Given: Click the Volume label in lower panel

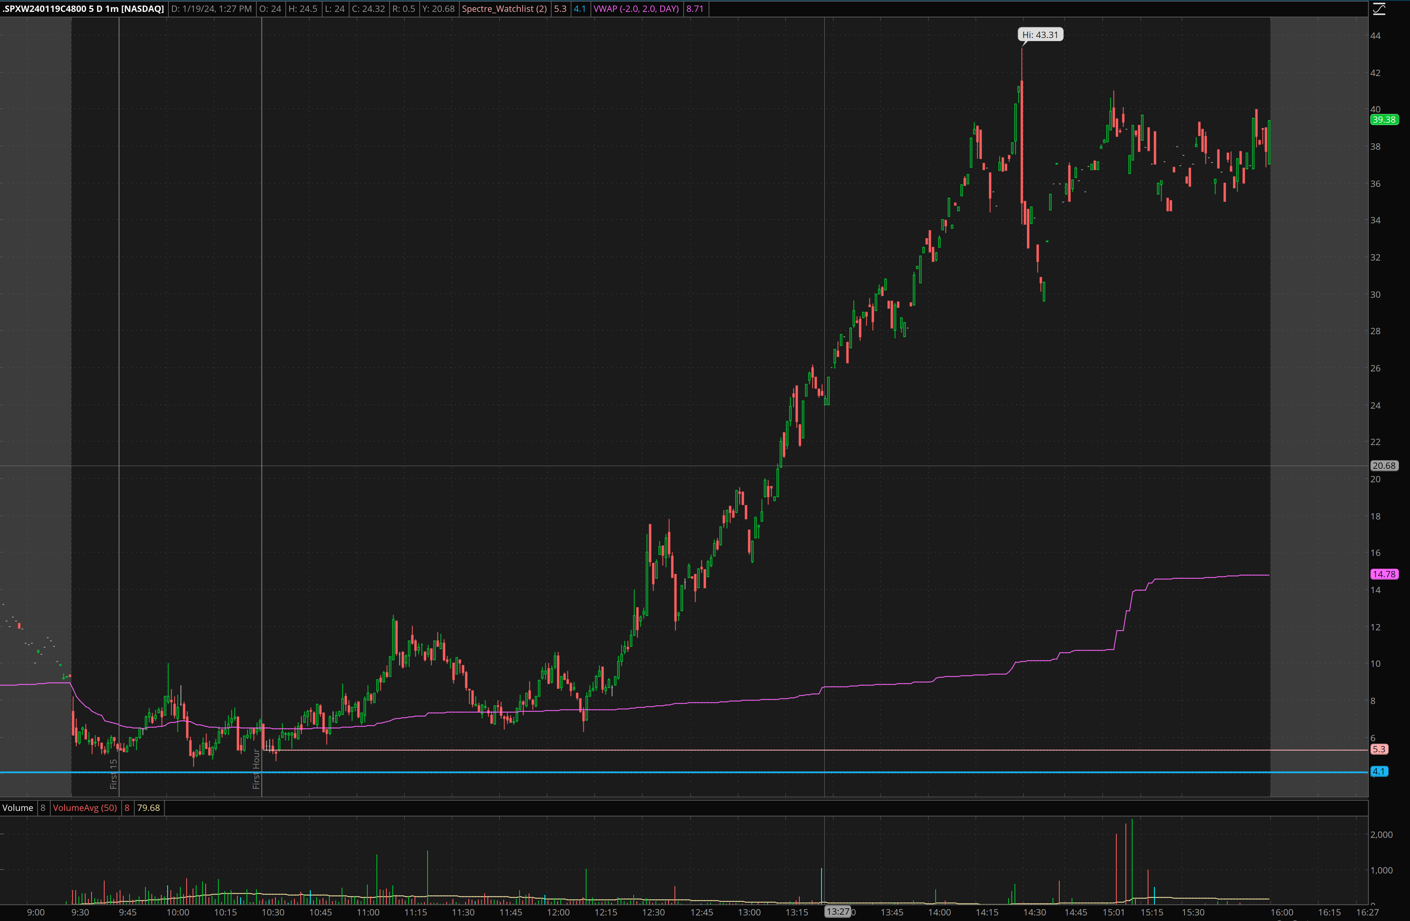Looking at the screenshot, I should click(18, 808).
